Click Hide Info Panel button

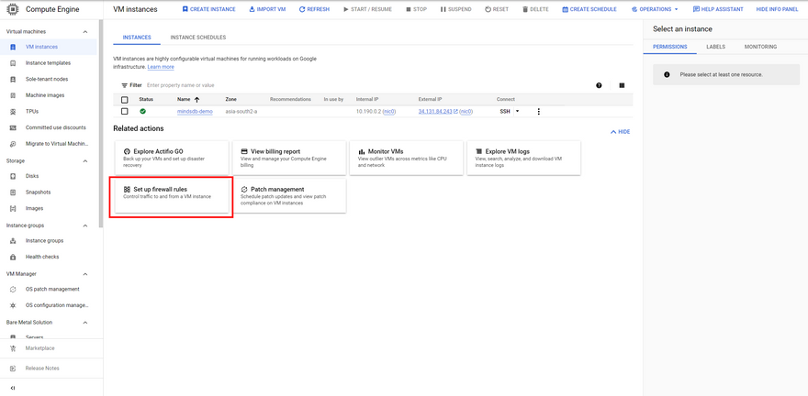point(776,9)
